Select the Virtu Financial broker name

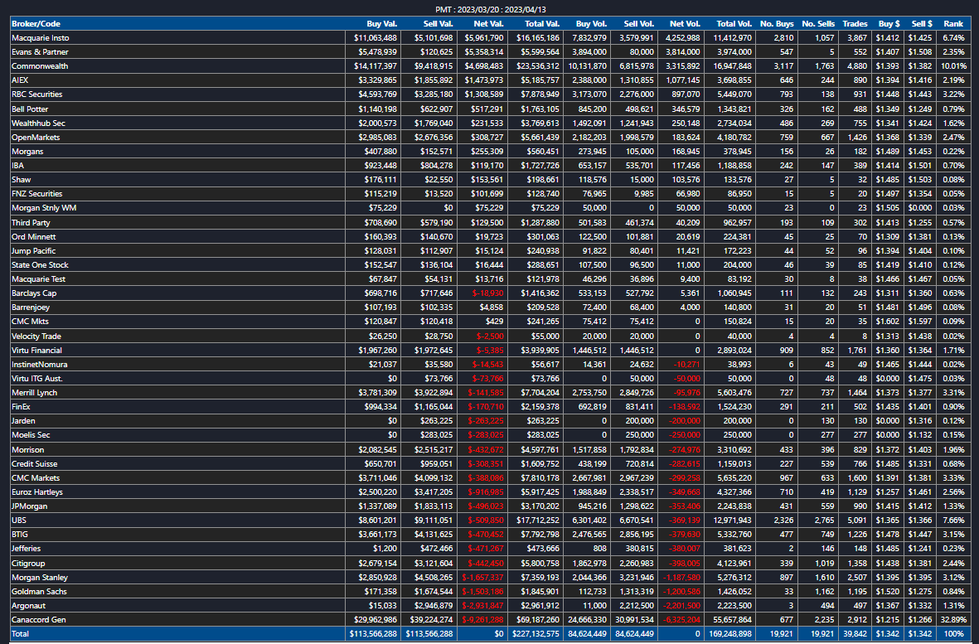[x=36, y=351]
